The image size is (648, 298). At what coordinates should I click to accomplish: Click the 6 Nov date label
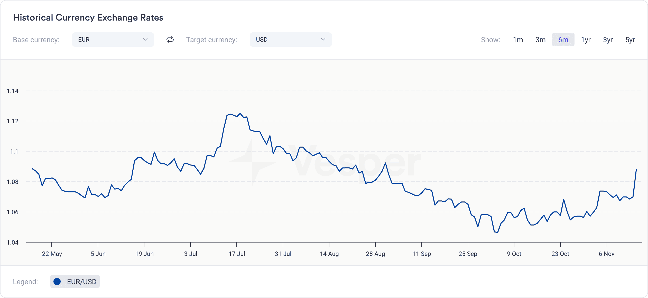[606, 254]
